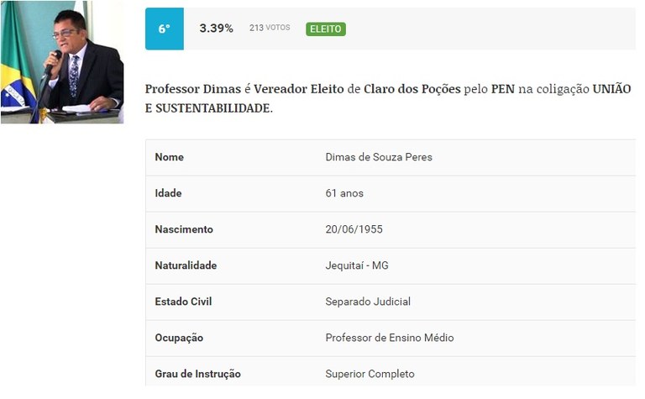Select the name Dimas de Souza Peres

(379, 157)
